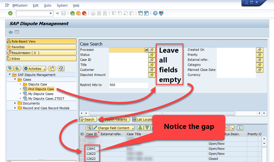Open multiple selection for Disputed Amount
This screenshot has width=274, height=162.
pos(152,75)
